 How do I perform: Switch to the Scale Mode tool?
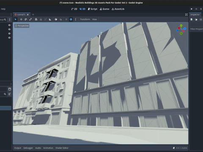(30, 19)
